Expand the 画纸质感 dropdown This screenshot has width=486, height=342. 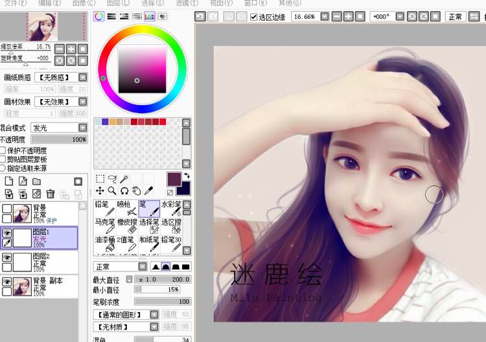(82, 78)
